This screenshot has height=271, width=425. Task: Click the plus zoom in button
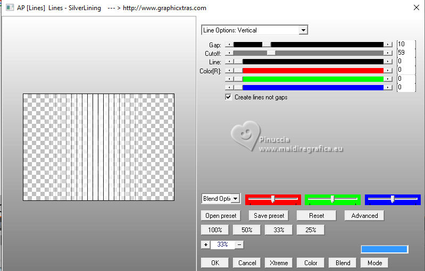[206, 245]
